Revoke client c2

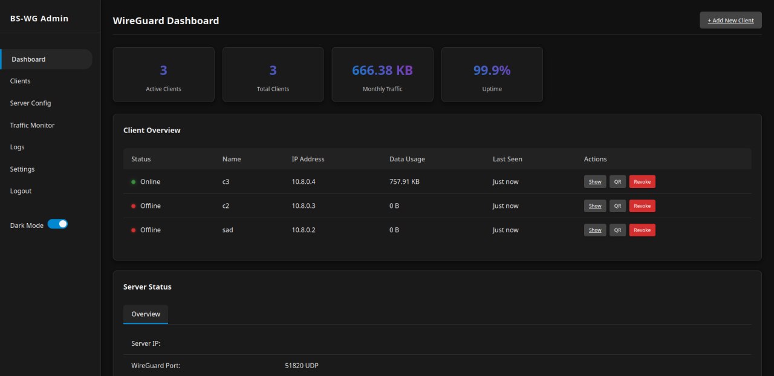pyautogui.click(x=642, y=206)
